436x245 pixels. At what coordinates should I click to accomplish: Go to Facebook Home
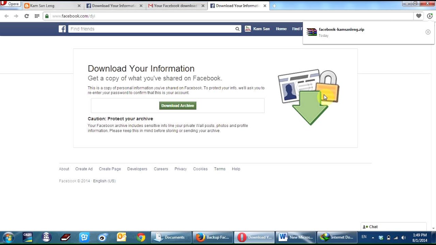(281, 29)
